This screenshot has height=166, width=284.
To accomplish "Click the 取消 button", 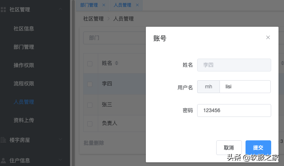I will tap(229, 148).
